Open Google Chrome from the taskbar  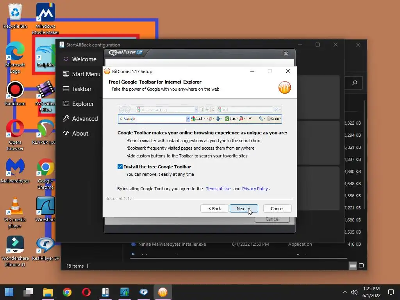[67, 292]
